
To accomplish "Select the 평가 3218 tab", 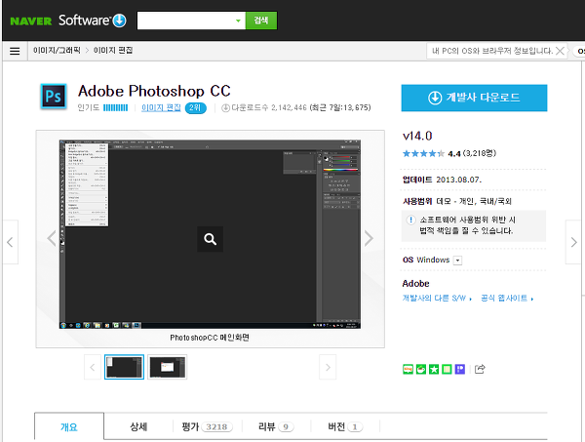I will tap(208, 426).
